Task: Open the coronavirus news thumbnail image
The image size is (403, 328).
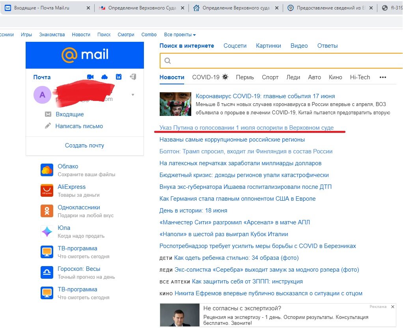Action: 175,104
